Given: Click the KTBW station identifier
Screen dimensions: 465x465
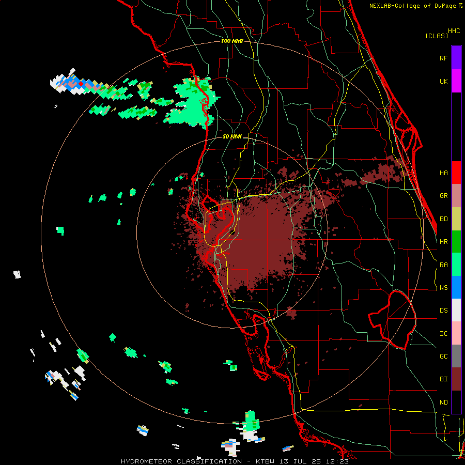Looking at the screenshot, I should coord(265,461).
